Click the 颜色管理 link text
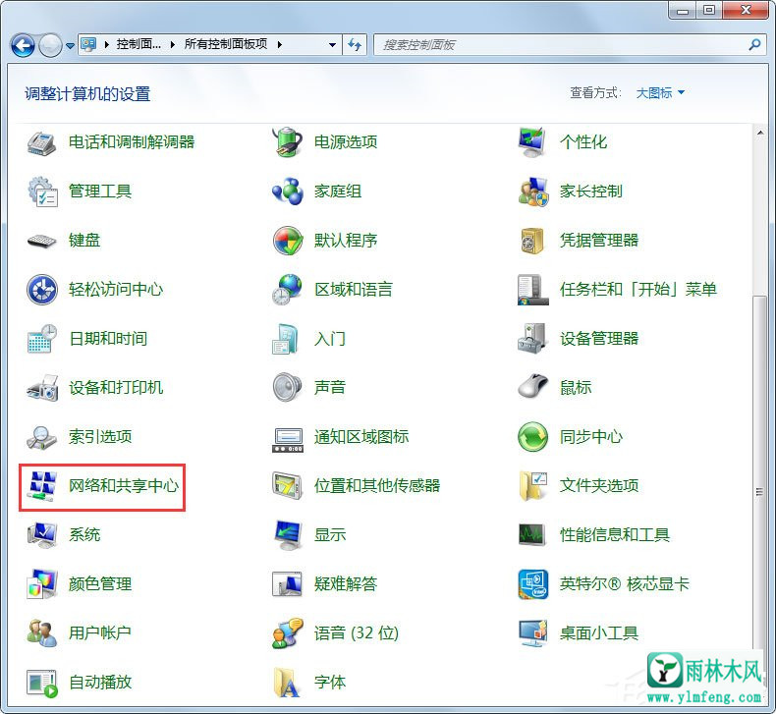The width and height of the screenshot is (776, 714). pos(100,583)
